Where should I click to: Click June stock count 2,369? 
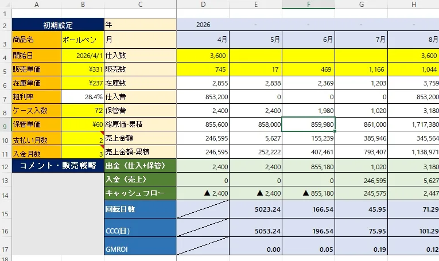click(x=309, y=83)
